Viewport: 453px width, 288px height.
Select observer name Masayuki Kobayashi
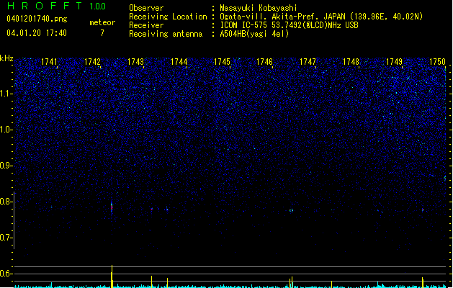pyautogui.click(x=259, y=8)
